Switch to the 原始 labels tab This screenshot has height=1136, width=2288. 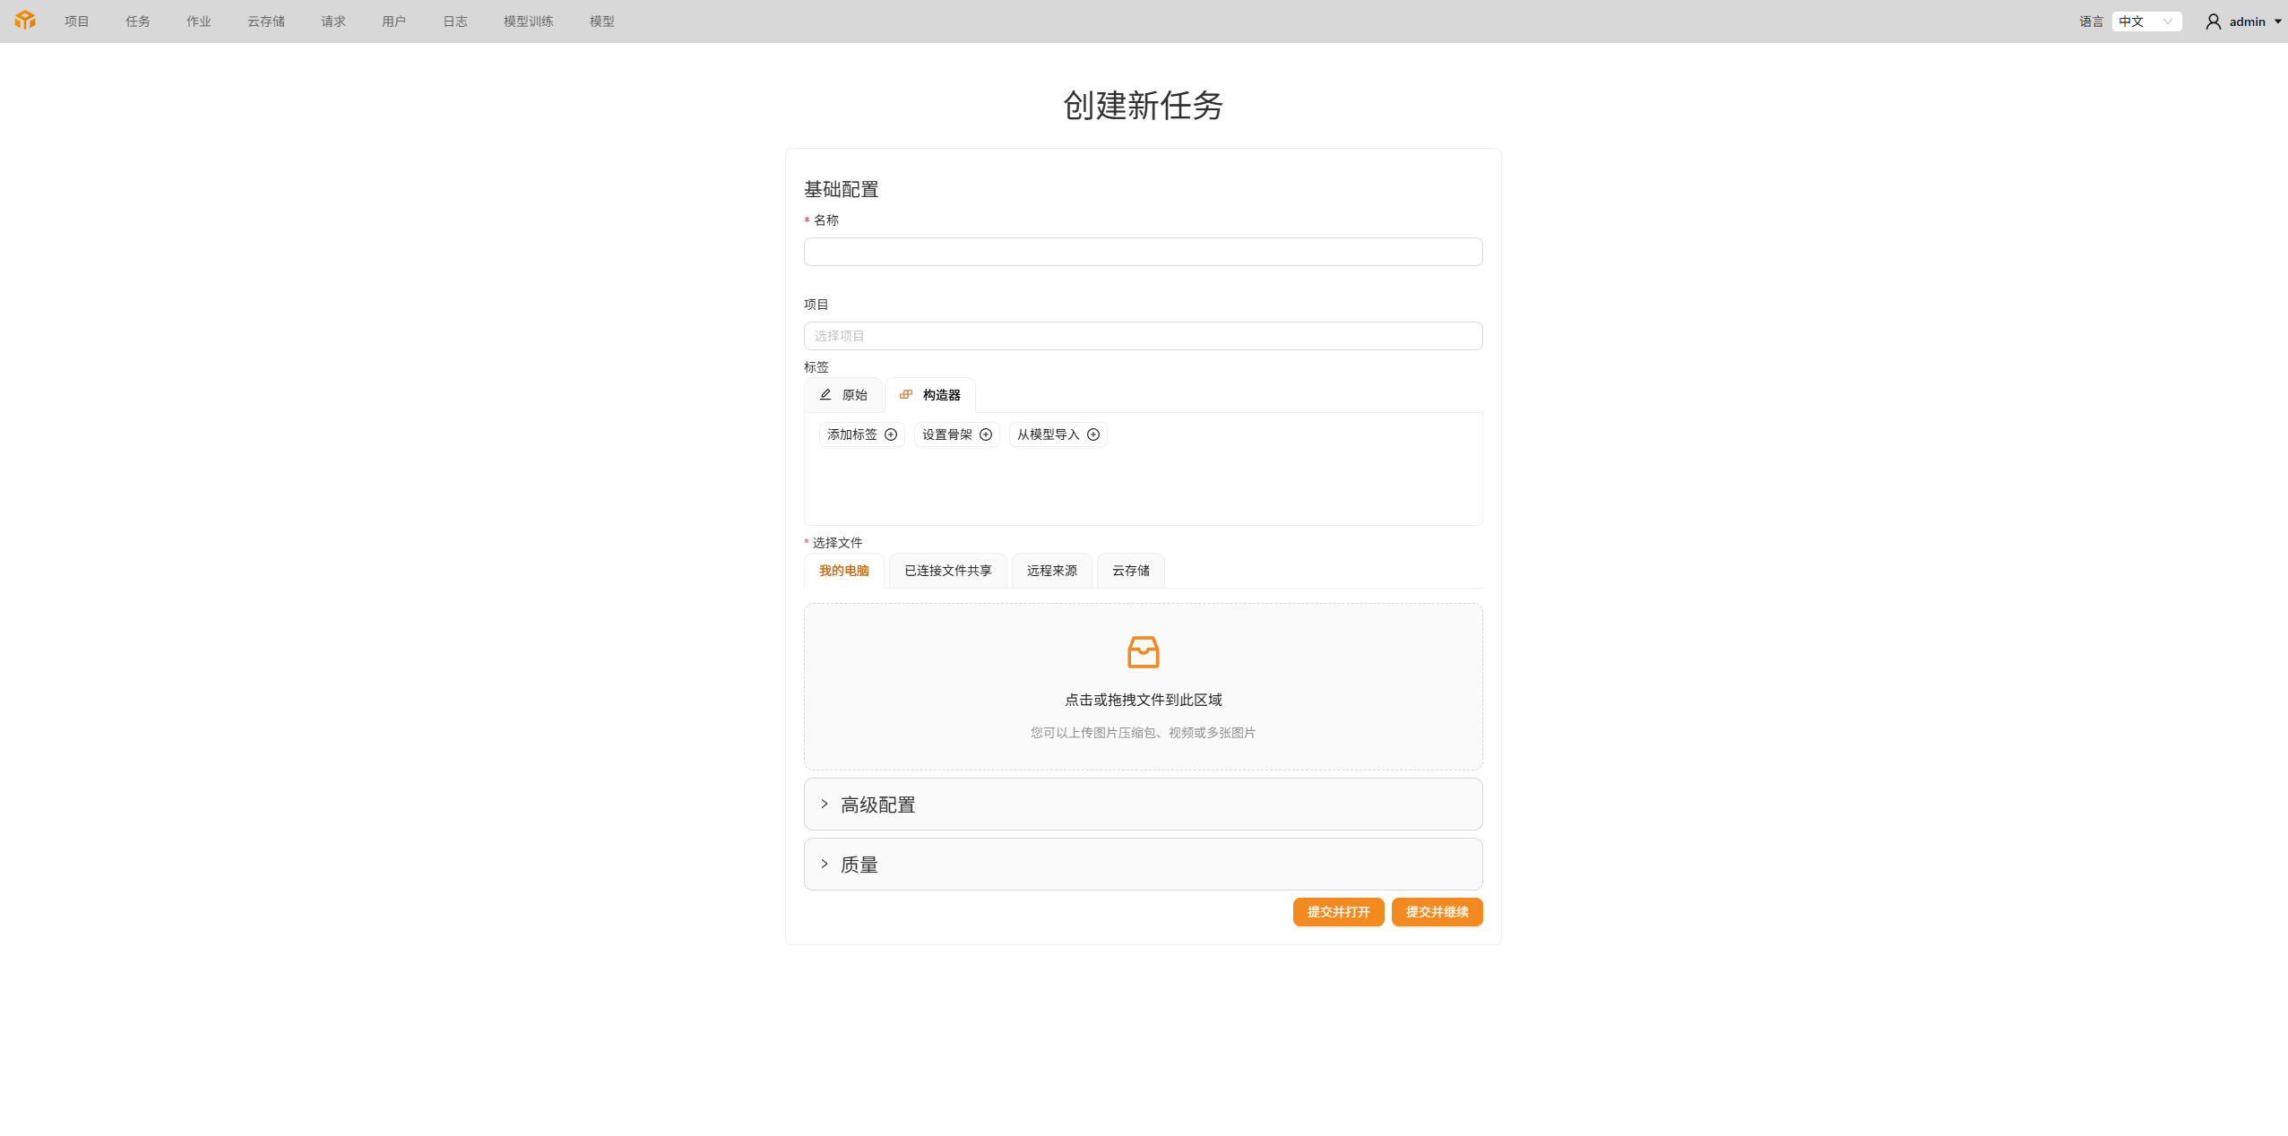(x=843, y=395)
